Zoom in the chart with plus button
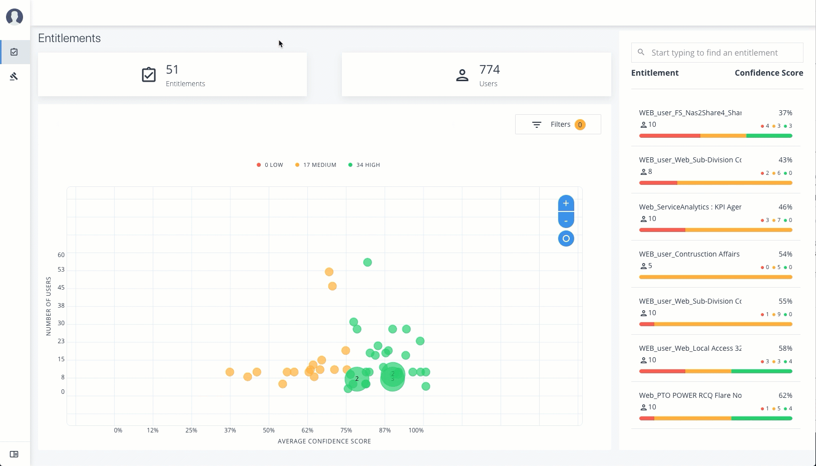816x466 pixels. click(566, 203)
